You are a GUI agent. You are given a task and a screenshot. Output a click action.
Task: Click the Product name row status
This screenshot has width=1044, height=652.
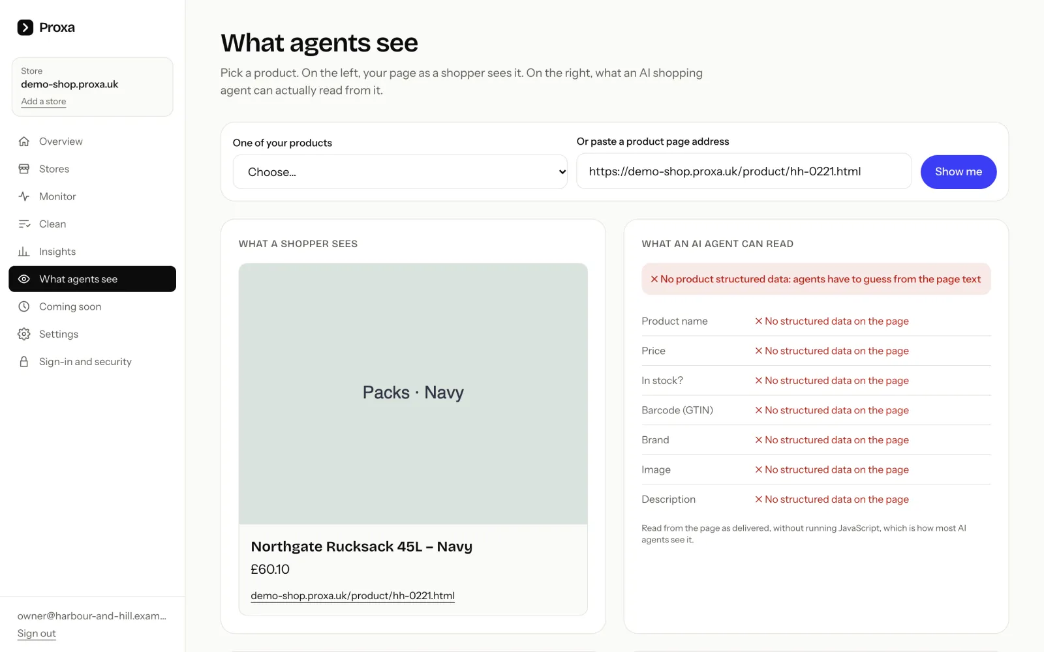(x=832, y=321)
